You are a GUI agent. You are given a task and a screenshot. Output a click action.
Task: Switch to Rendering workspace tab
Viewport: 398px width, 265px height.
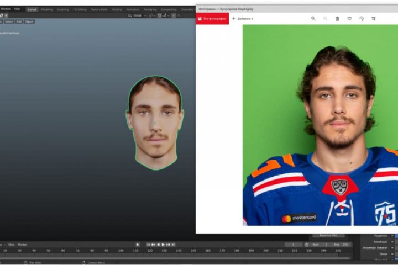pyautogui.click(x=150, y=9)
